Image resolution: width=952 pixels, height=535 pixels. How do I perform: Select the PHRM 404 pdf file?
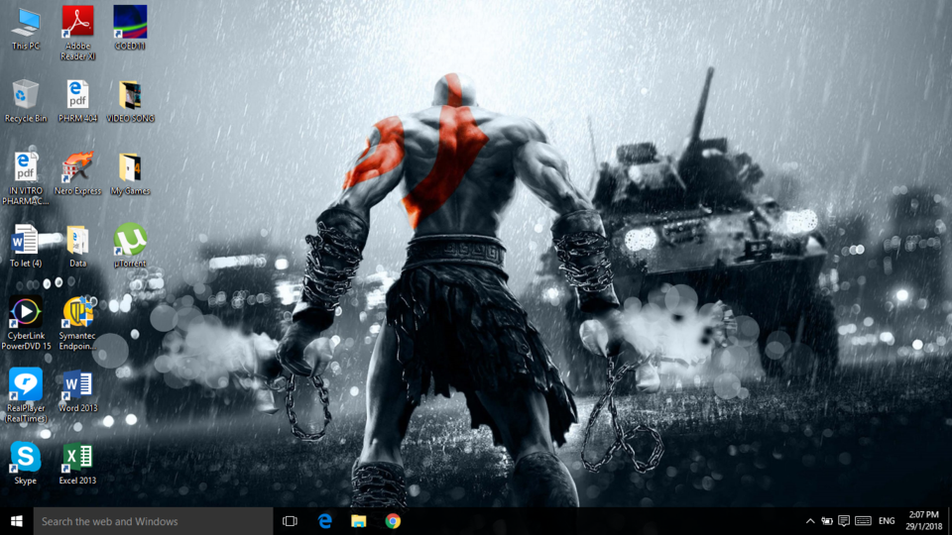tap(77, 101)
